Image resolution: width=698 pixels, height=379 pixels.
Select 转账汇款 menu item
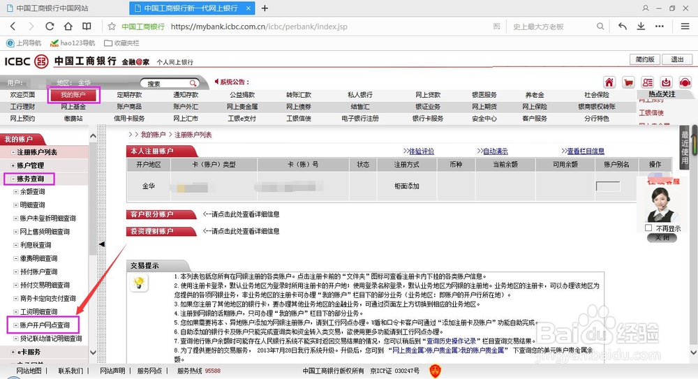click(299, 95)
